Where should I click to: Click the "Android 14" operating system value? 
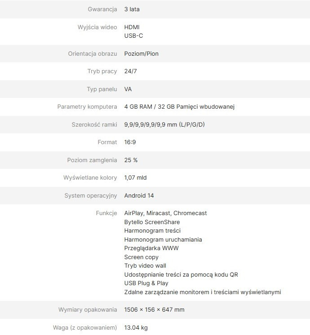(x=139, y=195)
